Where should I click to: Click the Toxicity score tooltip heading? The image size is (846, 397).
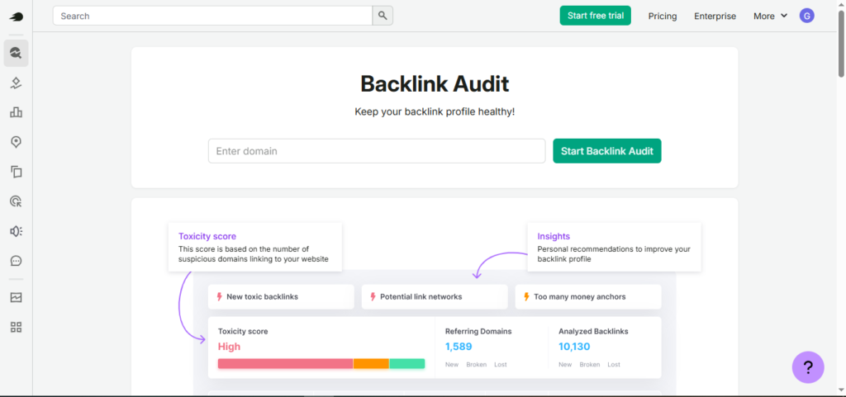207,236
